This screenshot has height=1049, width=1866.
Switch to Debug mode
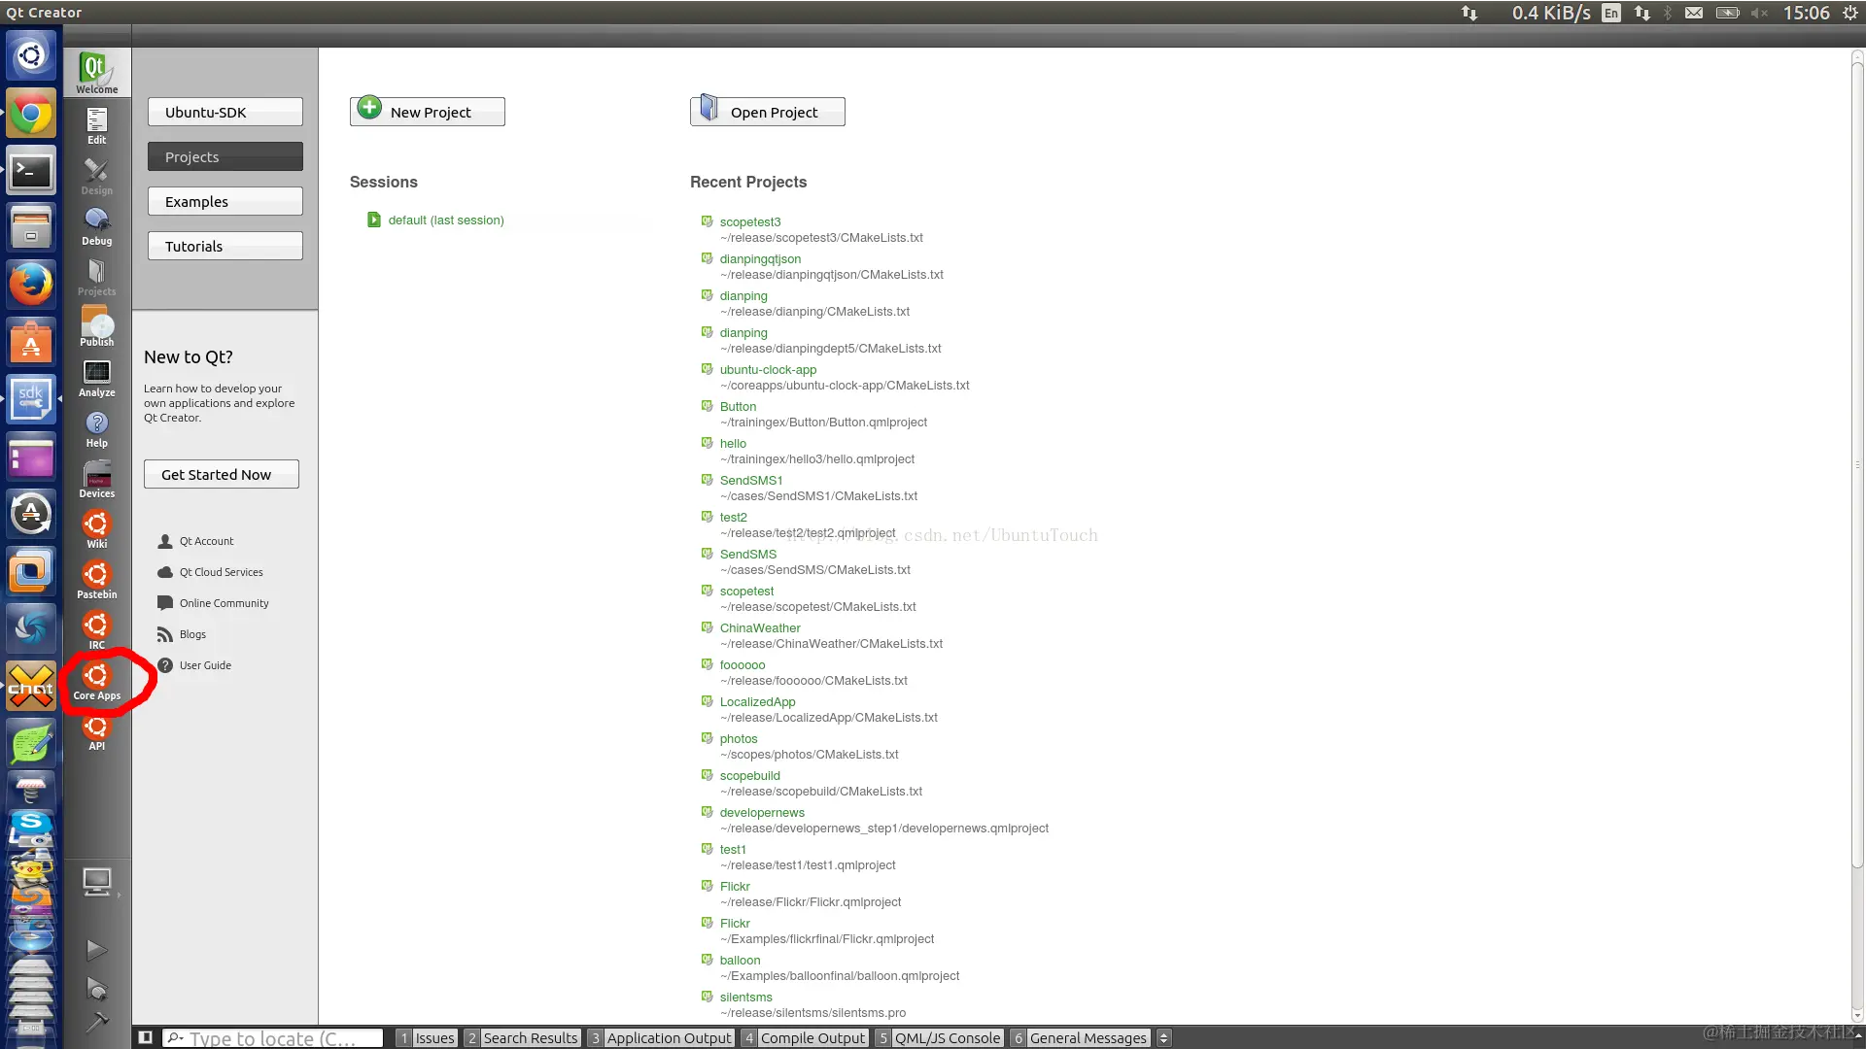pyautogui.click(x=96, y=226)
